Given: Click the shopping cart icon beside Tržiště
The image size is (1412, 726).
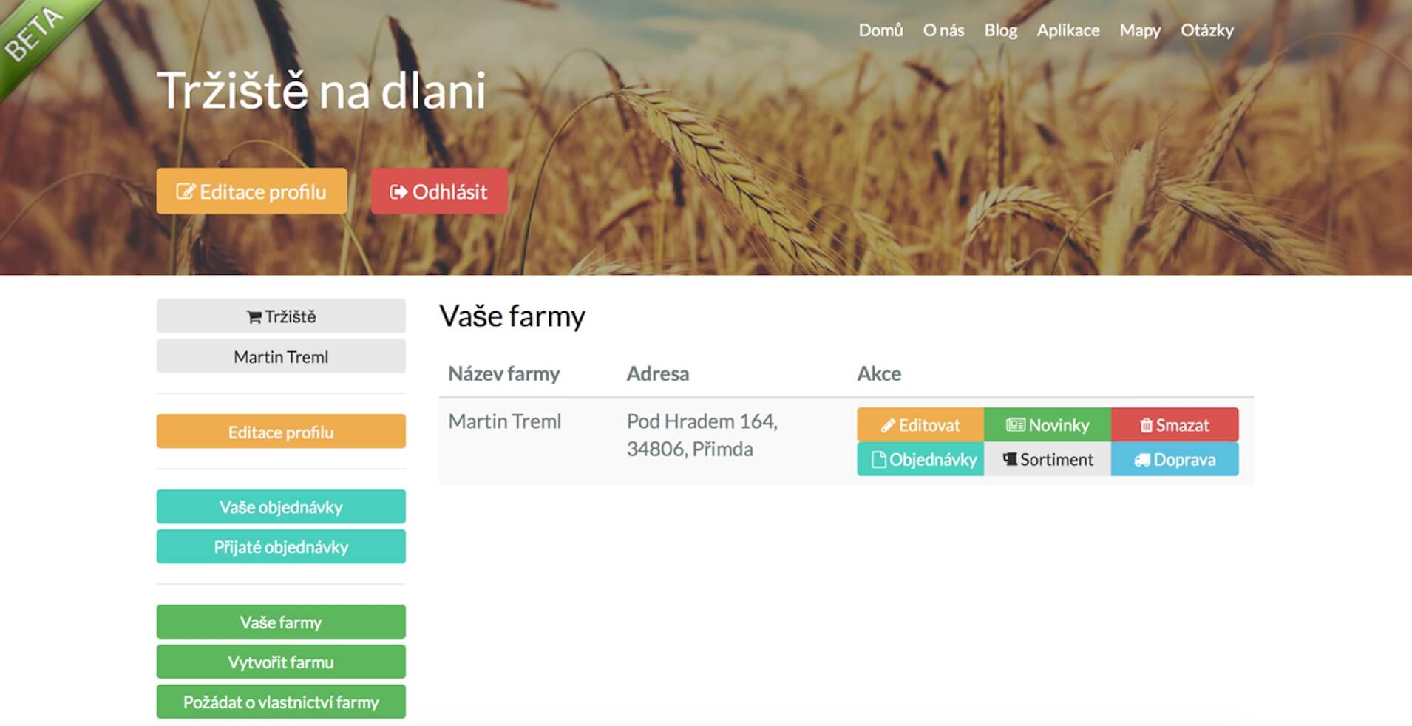Looking at the screenshot, I should tap(254, 317).
